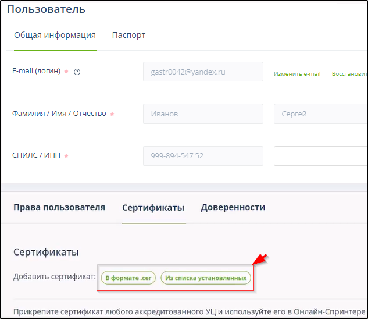Open the Общая информация tab
Viewport: 368px width, 319px height.
point(55,35)
